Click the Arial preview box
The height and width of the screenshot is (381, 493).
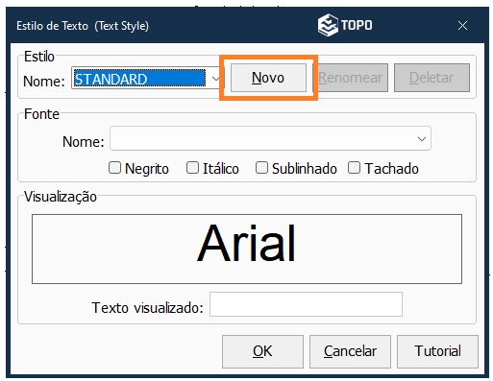click(247, 249)
